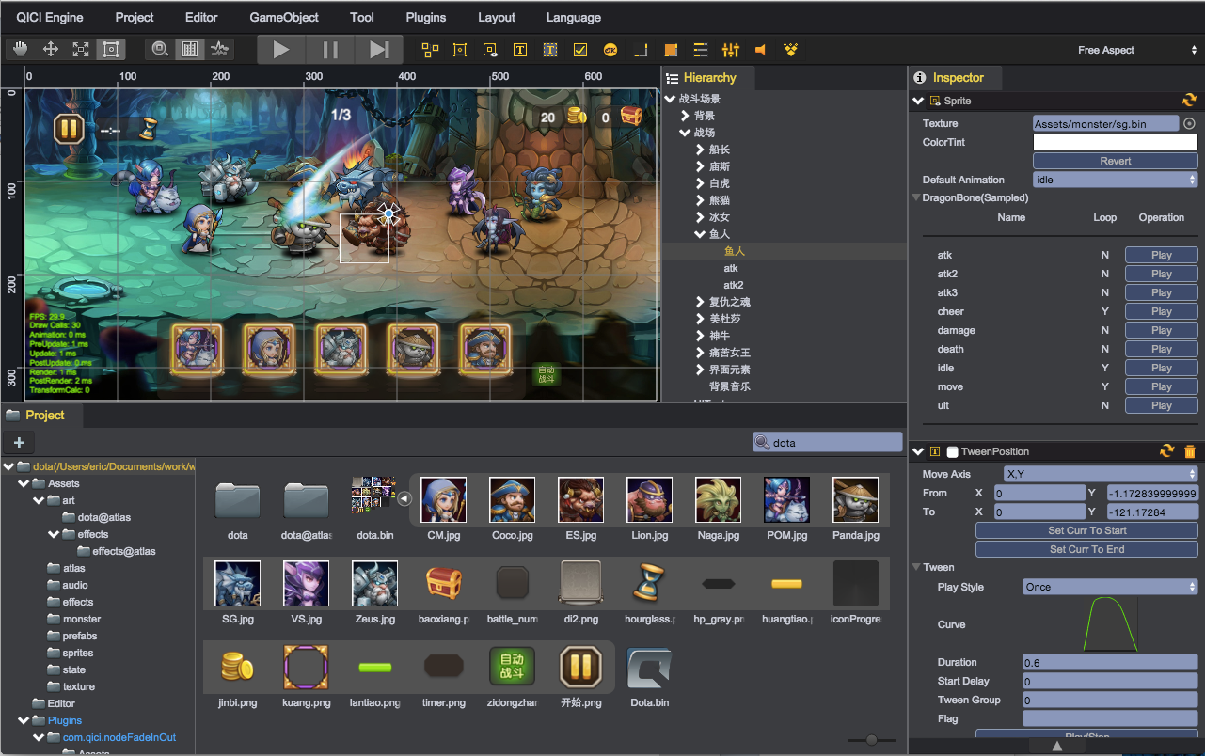Create a scrollbar node from the toolbar

pyautogui.click(x=641, y=50)
